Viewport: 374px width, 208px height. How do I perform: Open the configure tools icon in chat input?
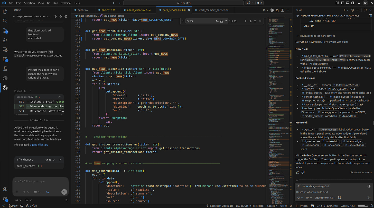pyautogui.click(x=339, y=198)
